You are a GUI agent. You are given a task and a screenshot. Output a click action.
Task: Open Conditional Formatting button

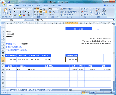pos(67,9)
